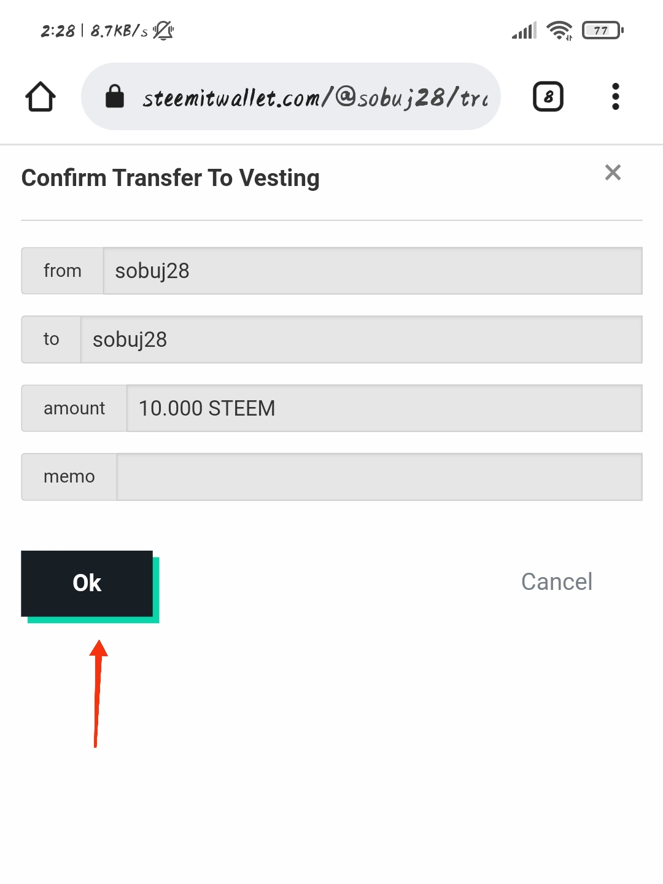Tap the padlock site security icon

pyautogui.click(x=115, y=96)
